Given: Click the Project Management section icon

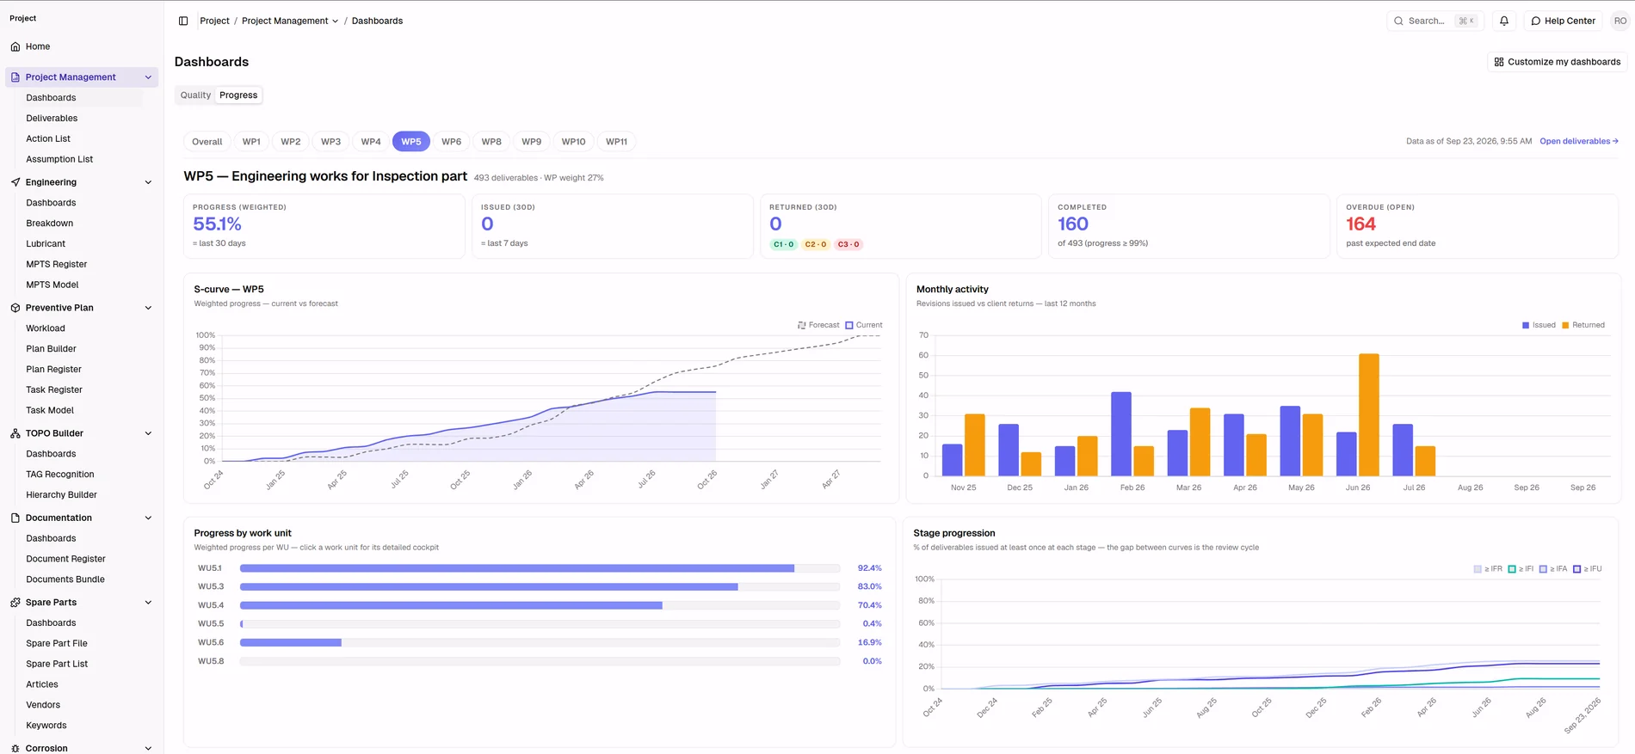Looking at the screenshot, I should click(x=15, y=77).
